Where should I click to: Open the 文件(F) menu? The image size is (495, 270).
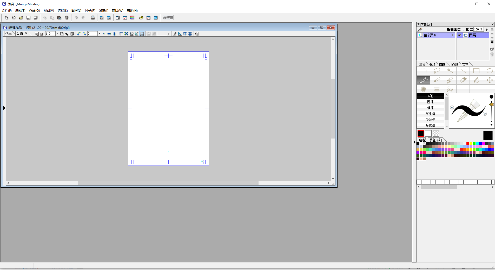7,11
